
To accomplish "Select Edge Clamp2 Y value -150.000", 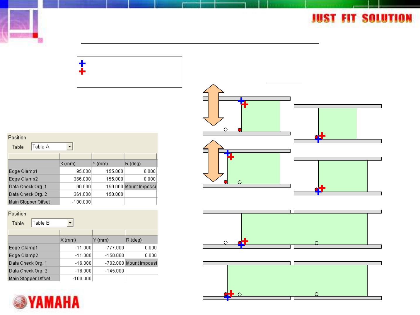I will coord(109,255).
